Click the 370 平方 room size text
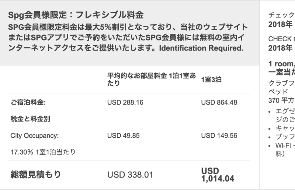 (x=281, y=101)
